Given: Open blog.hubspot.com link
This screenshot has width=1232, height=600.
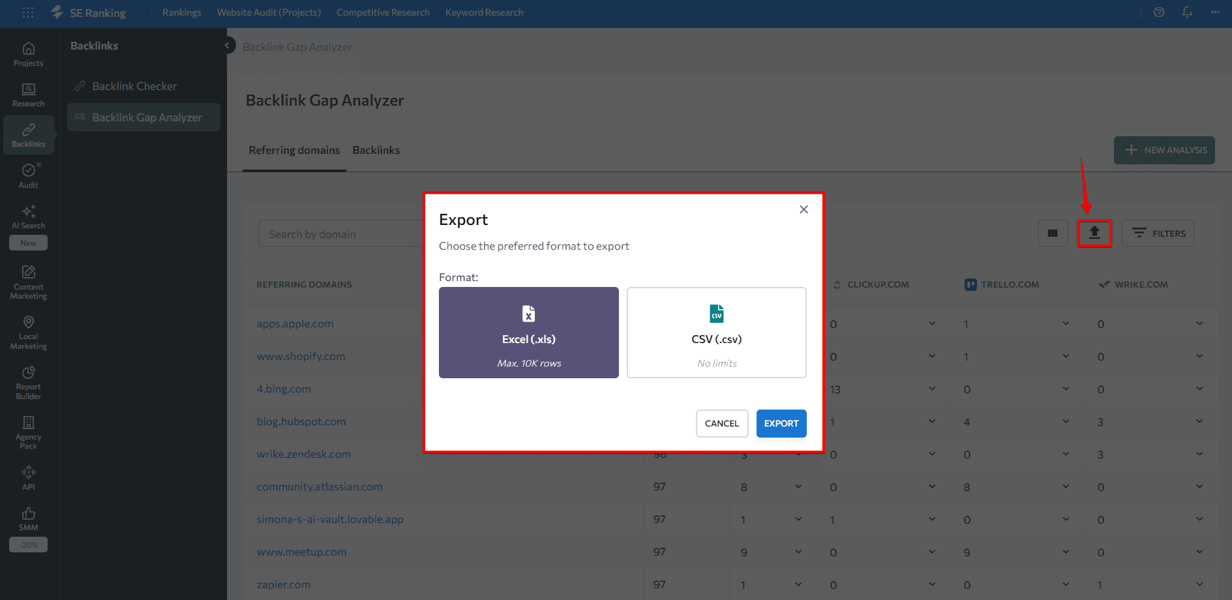Looking at the screenshot, I should (x=301, y=421).
